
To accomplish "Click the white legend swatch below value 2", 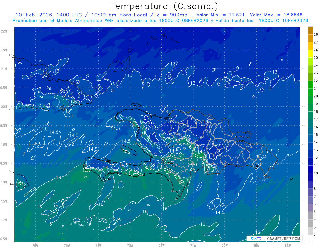I will point(310,239).
